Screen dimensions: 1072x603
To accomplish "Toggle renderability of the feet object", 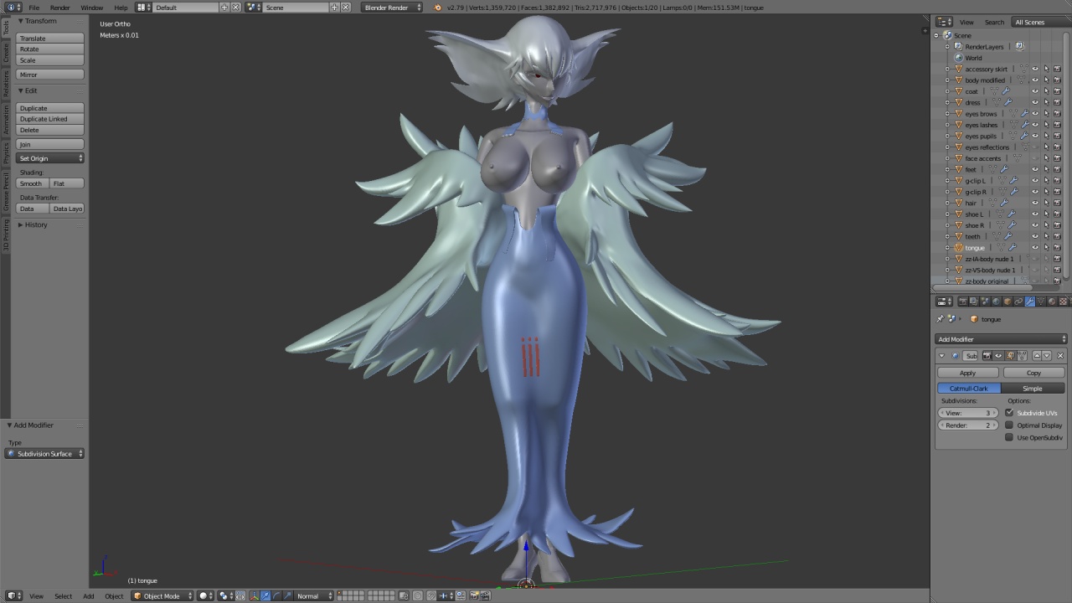I will (x=1057, y=169).
